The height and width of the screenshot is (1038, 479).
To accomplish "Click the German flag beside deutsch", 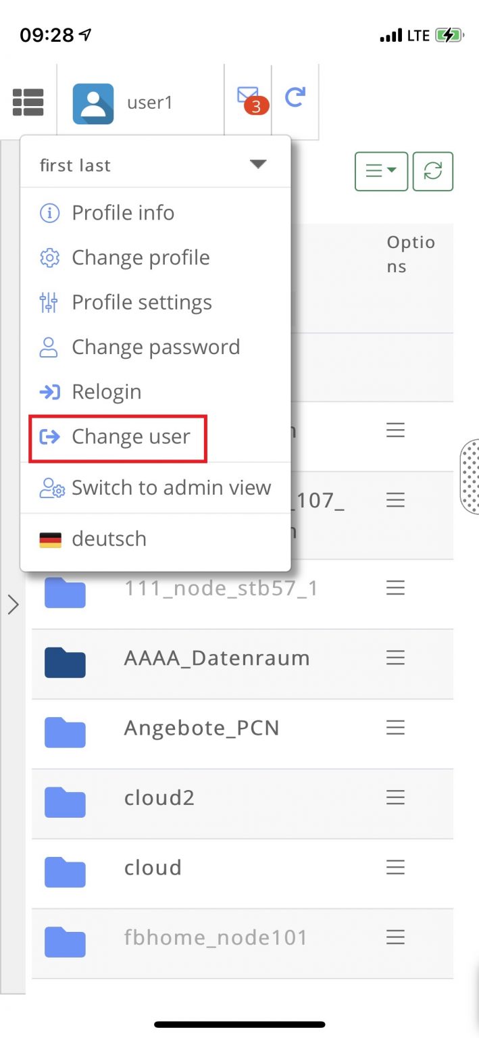I will (50, 539).
